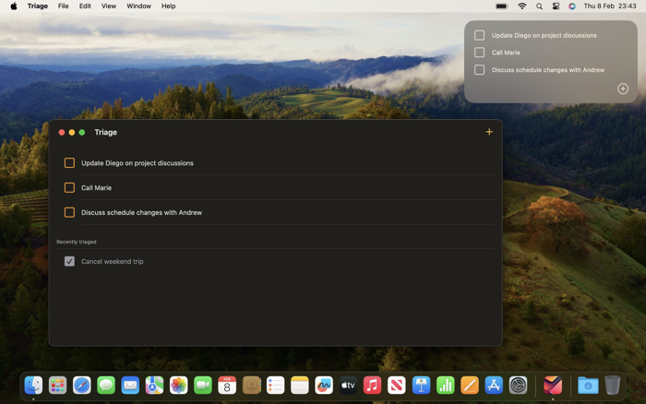Open Numbers from the dock
Viewport: 646px width, 404px height.
coord(446,386)
